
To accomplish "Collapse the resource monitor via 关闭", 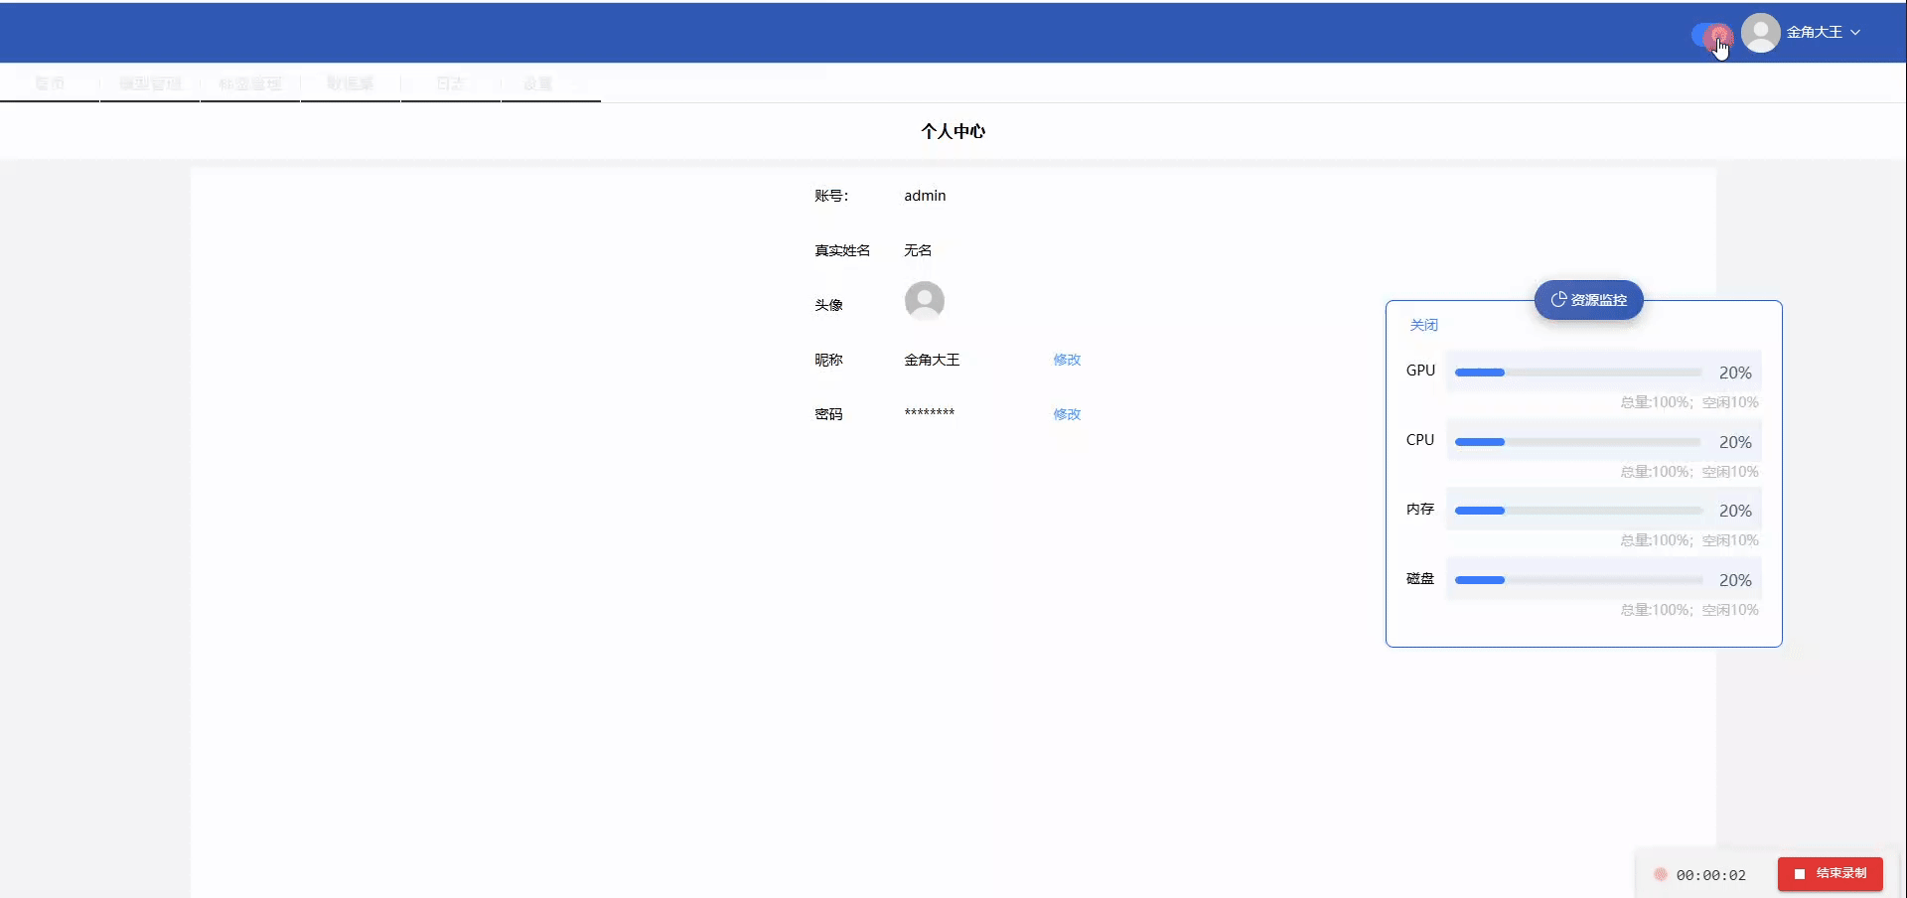I will point(1424,325).
